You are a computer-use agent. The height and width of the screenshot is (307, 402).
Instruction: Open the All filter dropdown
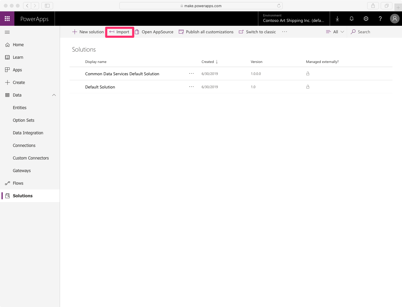click(x=335, y=32)
